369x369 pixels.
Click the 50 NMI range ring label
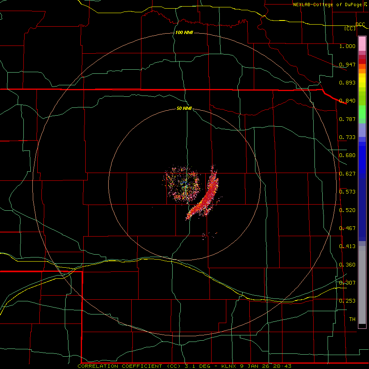coord(184,108)
